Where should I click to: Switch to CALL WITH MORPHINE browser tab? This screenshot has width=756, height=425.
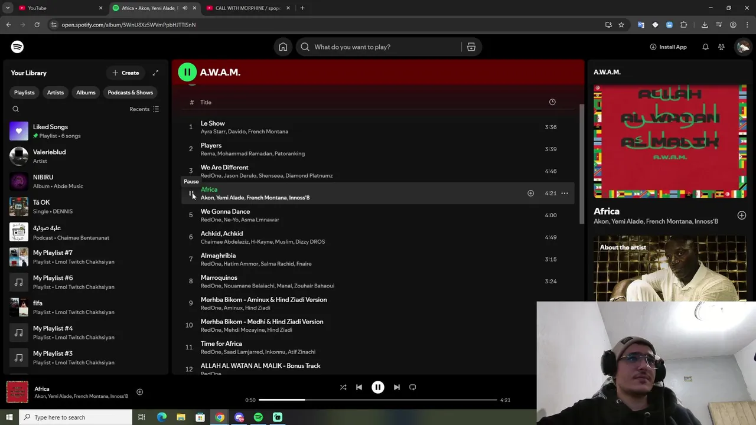(247, 8)
